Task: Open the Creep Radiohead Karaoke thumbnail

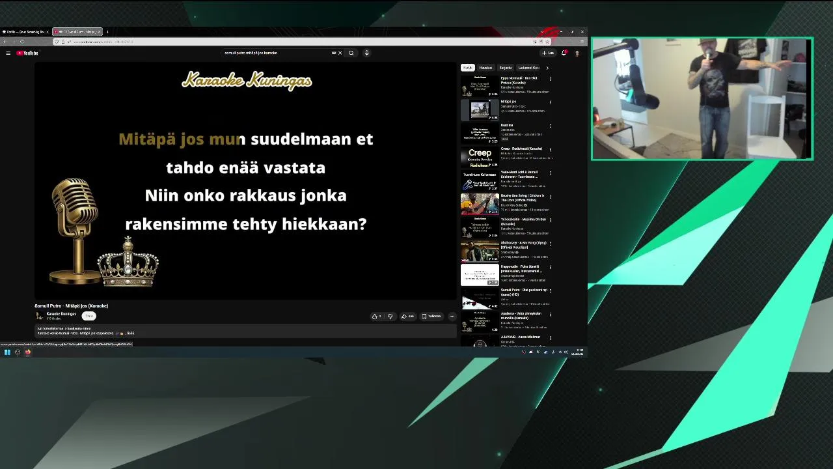Action: coord(480,157)
